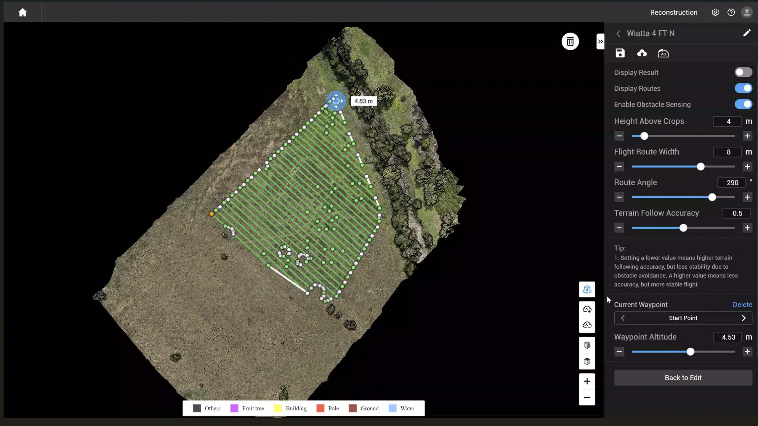Select the add point cloud icon
This screenshot has width=758, height=426.
pyautogui.click(x=587, y=309)
